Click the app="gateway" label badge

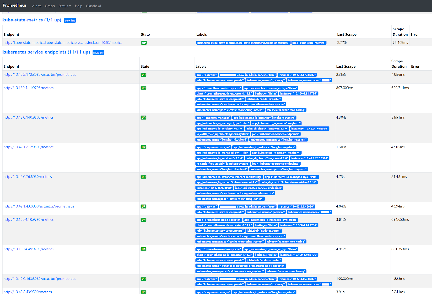207,75
